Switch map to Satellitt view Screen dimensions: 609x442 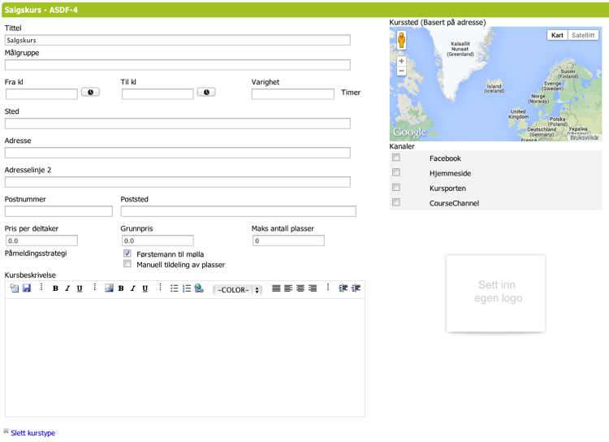[583, 35]
